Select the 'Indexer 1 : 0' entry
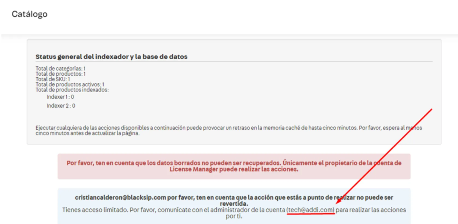The width and height of the screenshot is (458, 224). (60, 97)
